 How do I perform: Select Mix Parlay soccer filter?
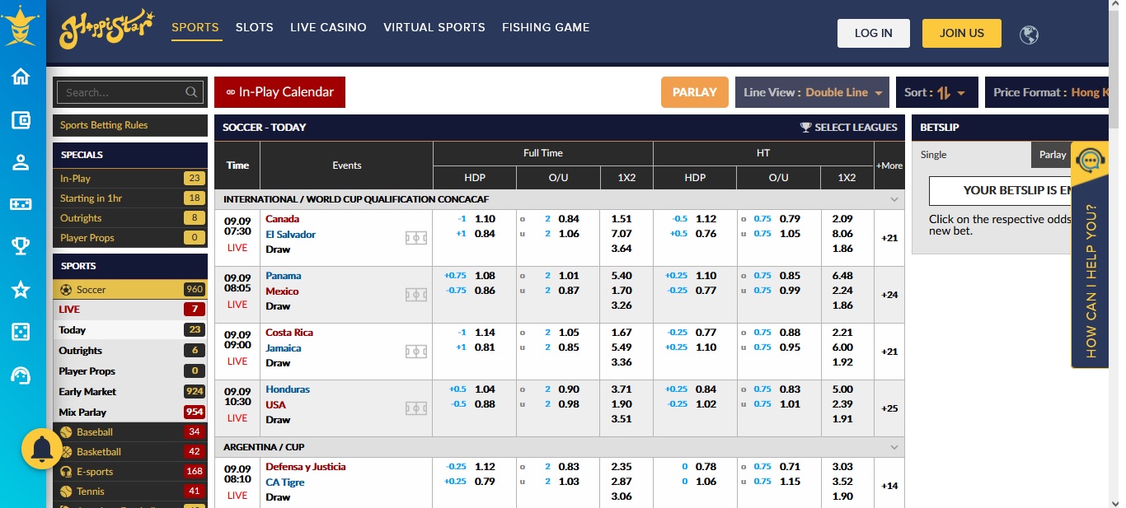130,412
